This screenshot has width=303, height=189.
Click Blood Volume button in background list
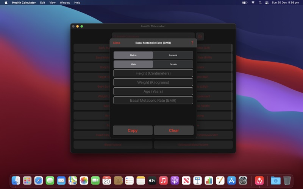click(113, 145)
